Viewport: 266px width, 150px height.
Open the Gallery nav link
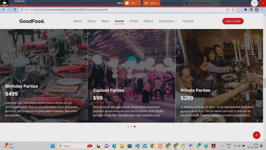coord(148,21)
